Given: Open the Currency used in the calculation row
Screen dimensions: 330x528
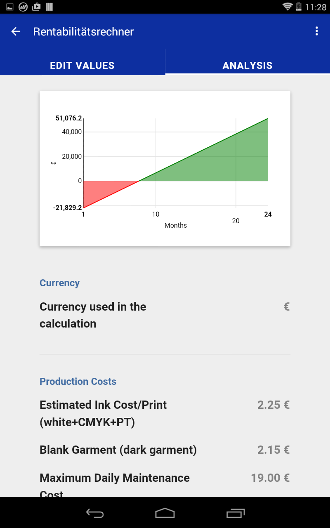Looking at the screenshot, I should tap(165, 315).
